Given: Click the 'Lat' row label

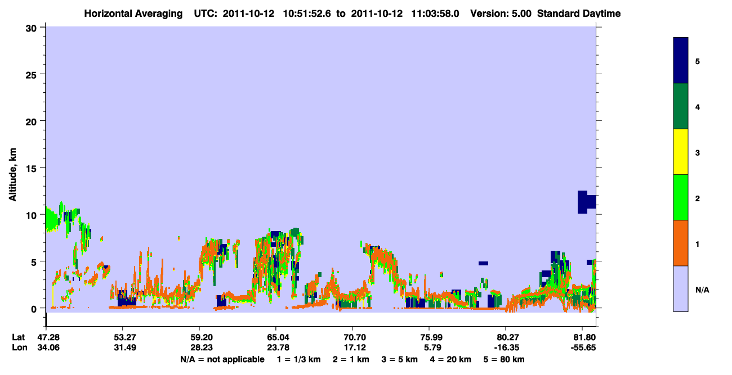Looking at the screenshot, I should [x=19, y=337].
